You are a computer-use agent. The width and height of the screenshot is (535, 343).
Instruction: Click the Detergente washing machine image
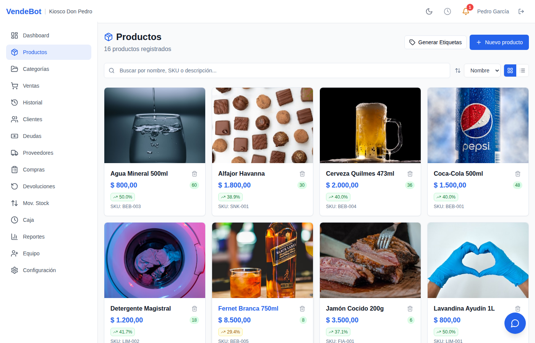point(155,260)
